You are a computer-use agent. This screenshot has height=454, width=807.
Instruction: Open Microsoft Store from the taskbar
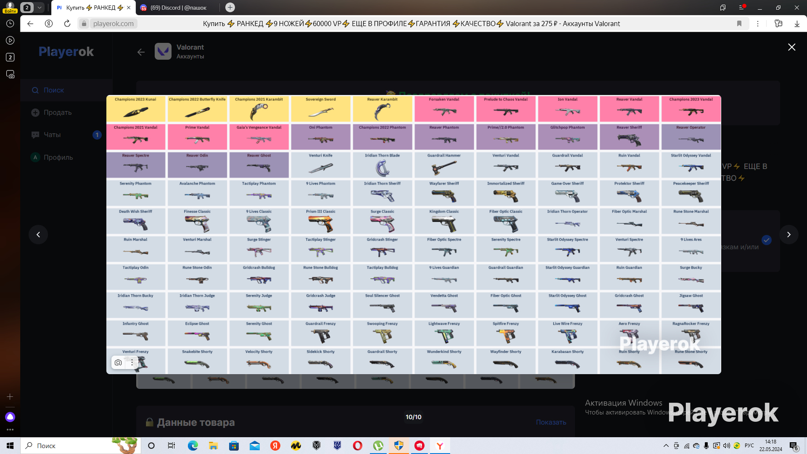tap(234, 446)
